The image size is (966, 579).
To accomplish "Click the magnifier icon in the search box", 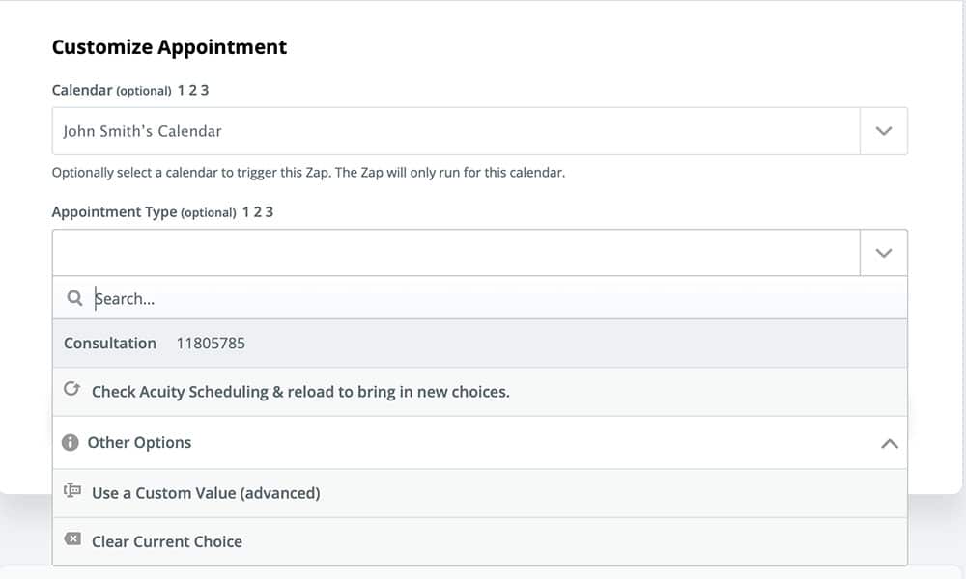I will pyautogui.click(x=74, y=299).
